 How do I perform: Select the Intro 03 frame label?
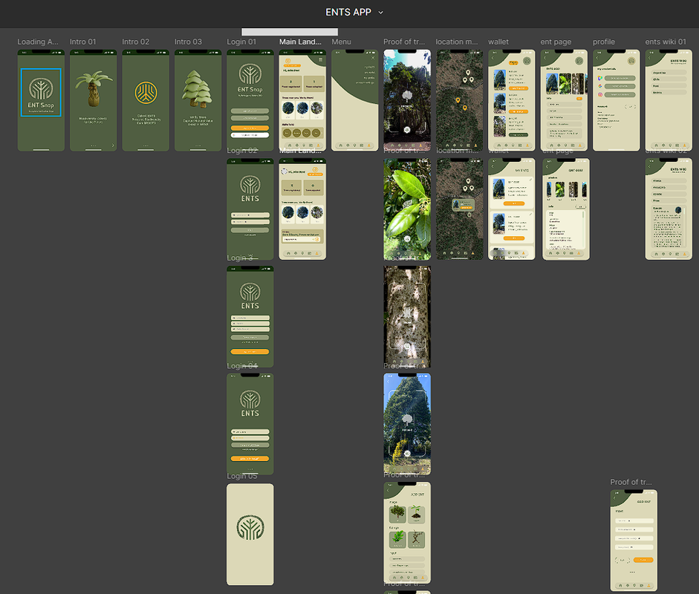pos(188,42)
